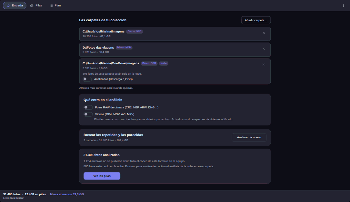Enable Analizarlas cloud download toggle
Screen dimensions: 350x202
coord(87,79)
